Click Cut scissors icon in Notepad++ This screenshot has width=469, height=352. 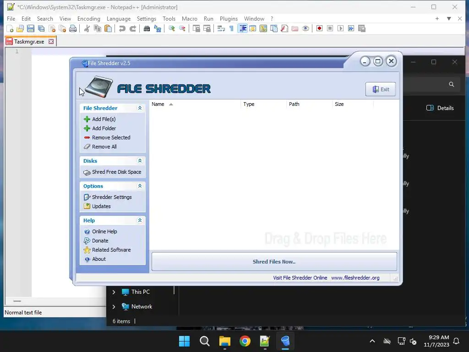(x=87, y=28)
